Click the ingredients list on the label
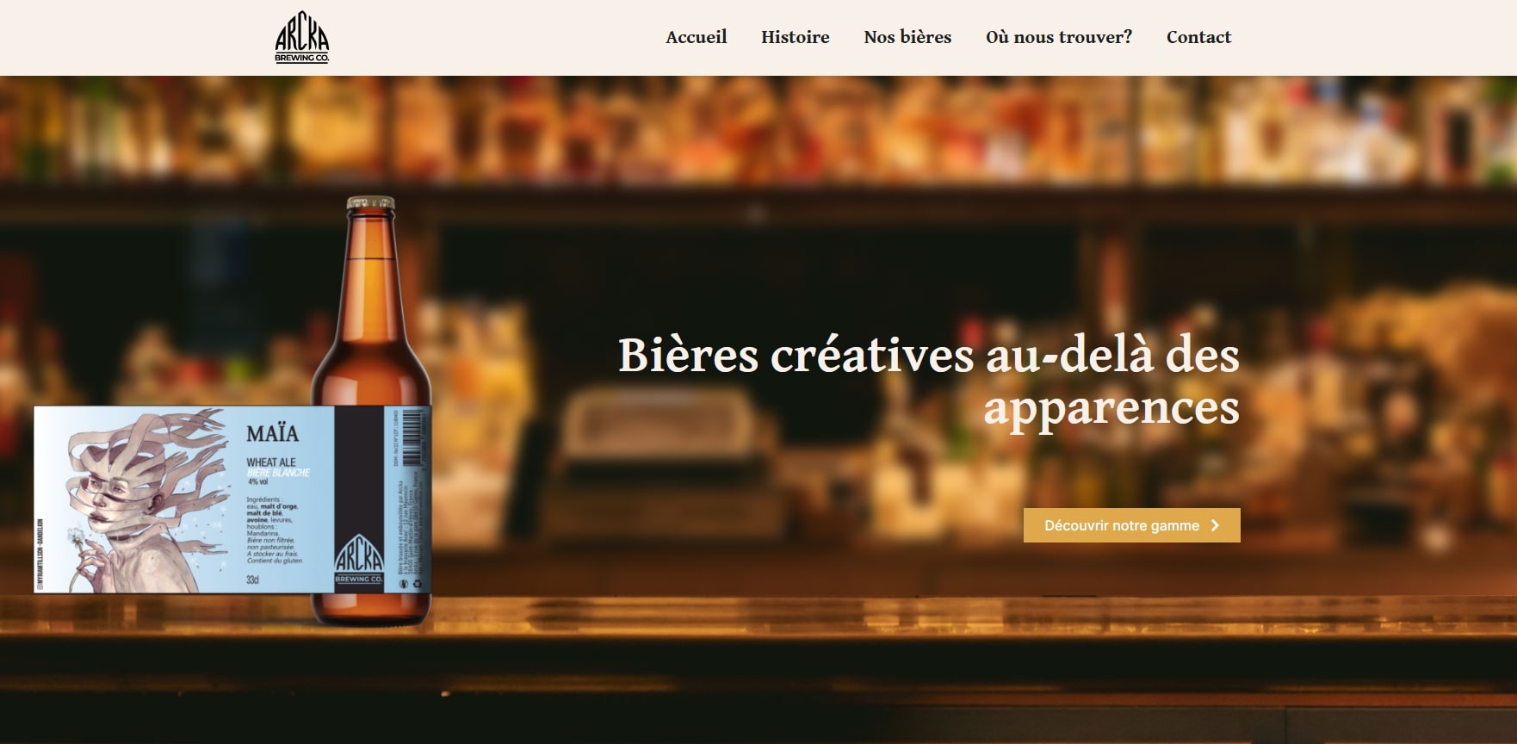The height and width of the screenshot is (744, 1517). [x=275, y=530]
